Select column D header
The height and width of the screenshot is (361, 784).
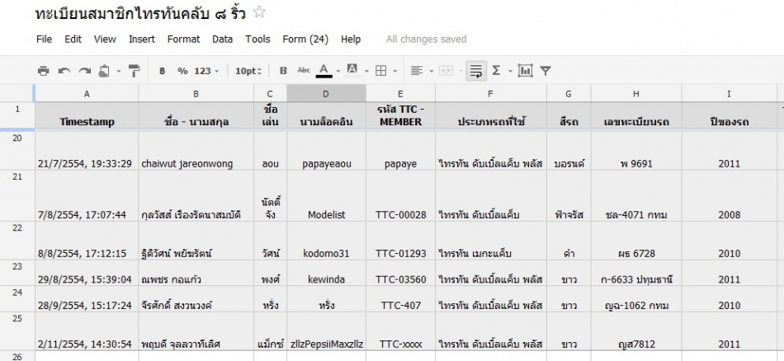click(326, 93)
